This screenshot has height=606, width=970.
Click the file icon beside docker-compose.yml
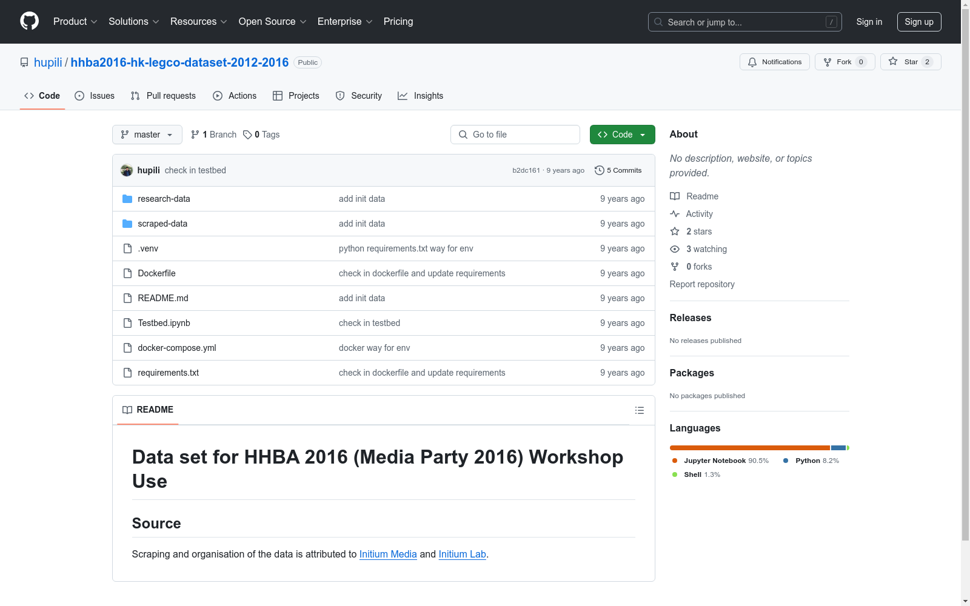[x=127, y=348]
